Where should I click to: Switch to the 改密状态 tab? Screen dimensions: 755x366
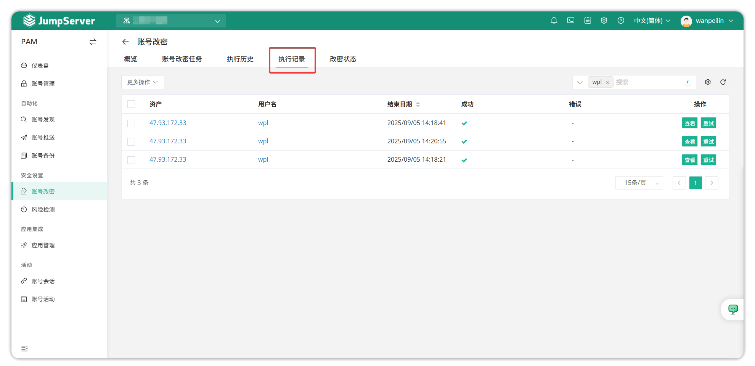click(343, 59)
